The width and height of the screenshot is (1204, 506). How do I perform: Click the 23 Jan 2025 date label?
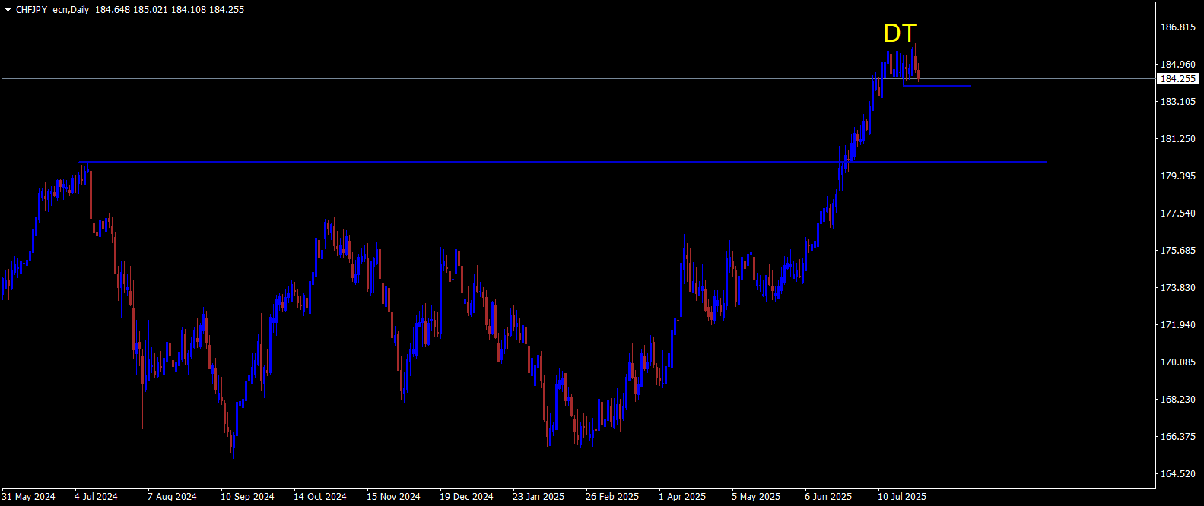(538, 497)
